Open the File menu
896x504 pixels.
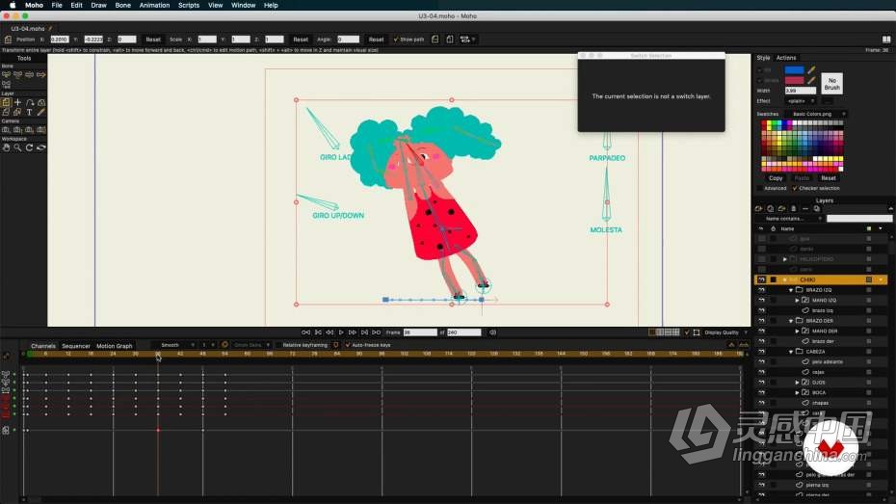tap(57, 5)
